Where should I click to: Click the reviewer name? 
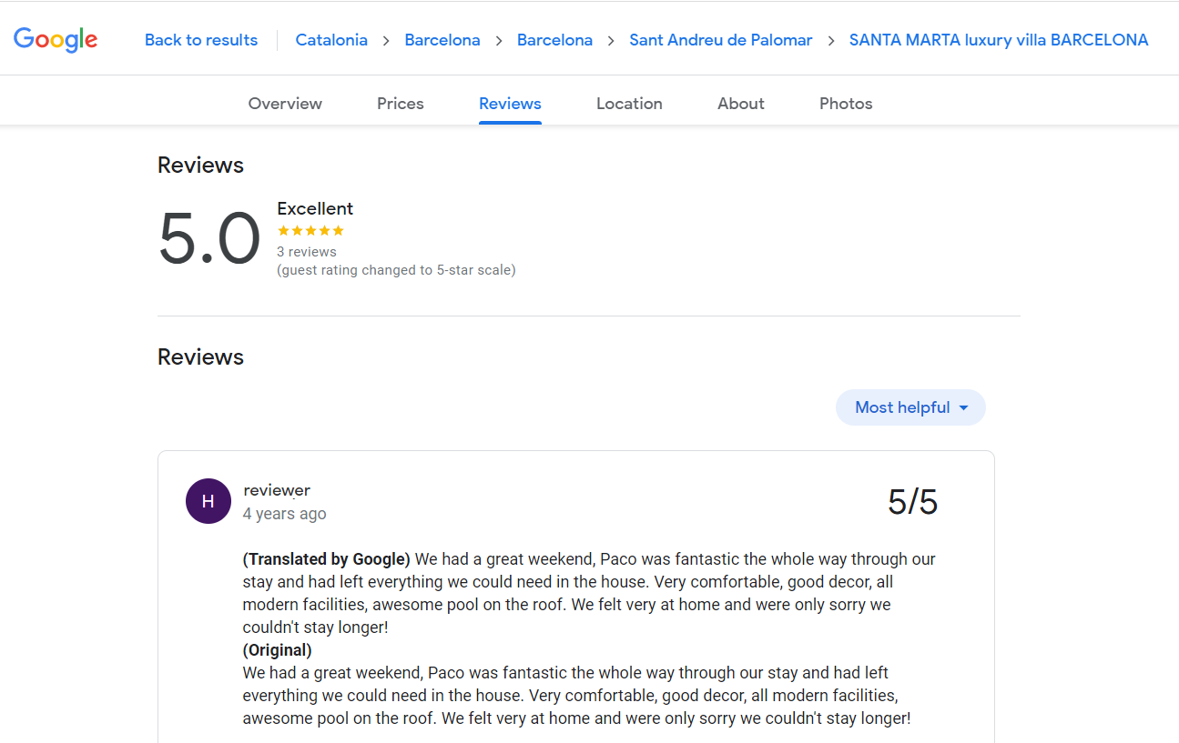pyautogui.click(x=277, y=490)
